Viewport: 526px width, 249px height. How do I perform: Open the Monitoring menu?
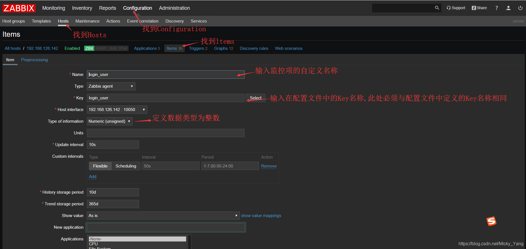(54, 8)
